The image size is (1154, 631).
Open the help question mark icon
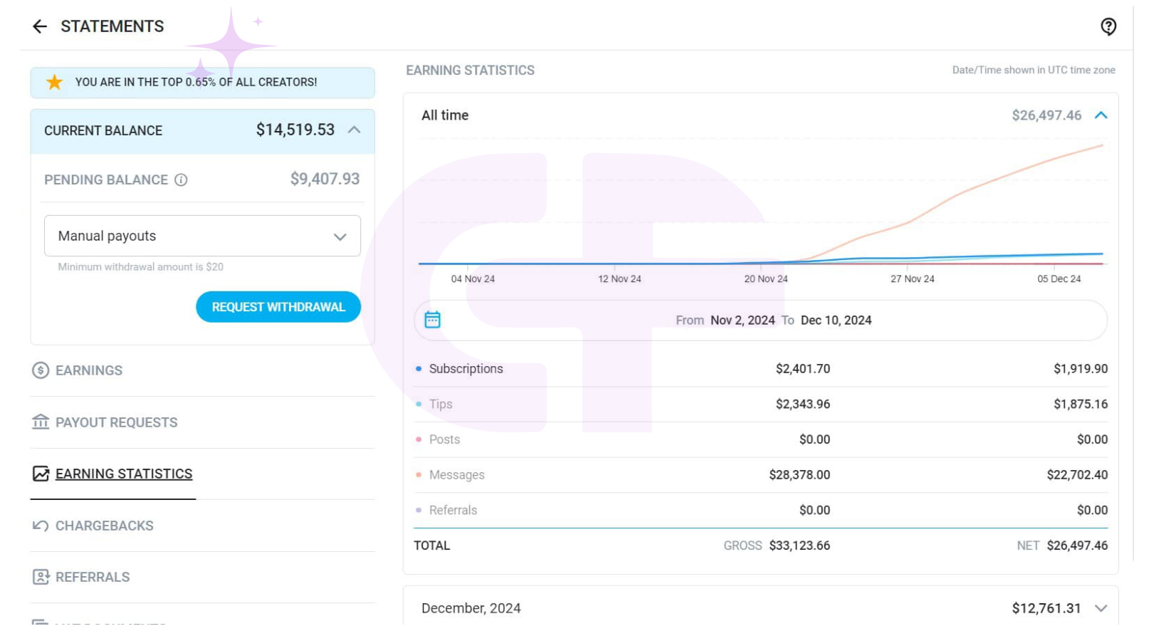click(1108, 26)
